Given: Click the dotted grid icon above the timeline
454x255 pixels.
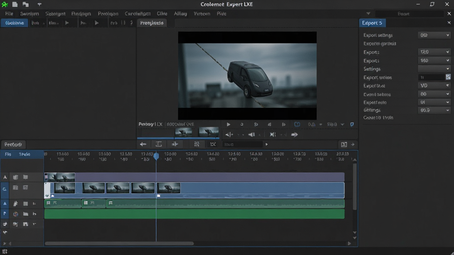Looking at the screenshot, I should [x=197, y=144].
